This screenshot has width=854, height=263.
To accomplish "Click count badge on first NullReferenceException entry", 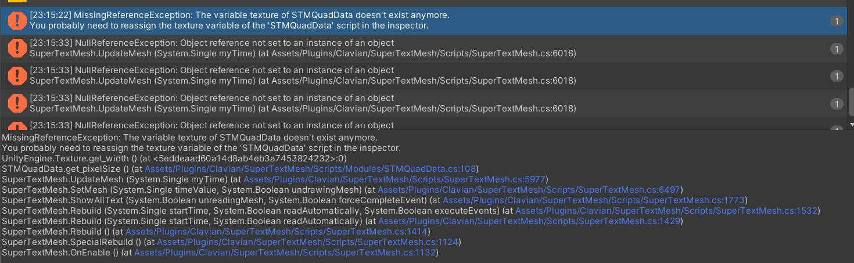I will [837, 49].
